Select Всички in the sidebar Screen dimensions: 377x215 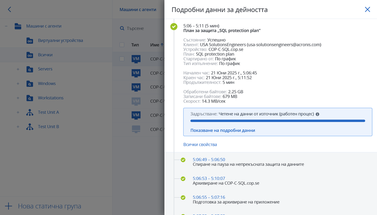pos(45,55)
